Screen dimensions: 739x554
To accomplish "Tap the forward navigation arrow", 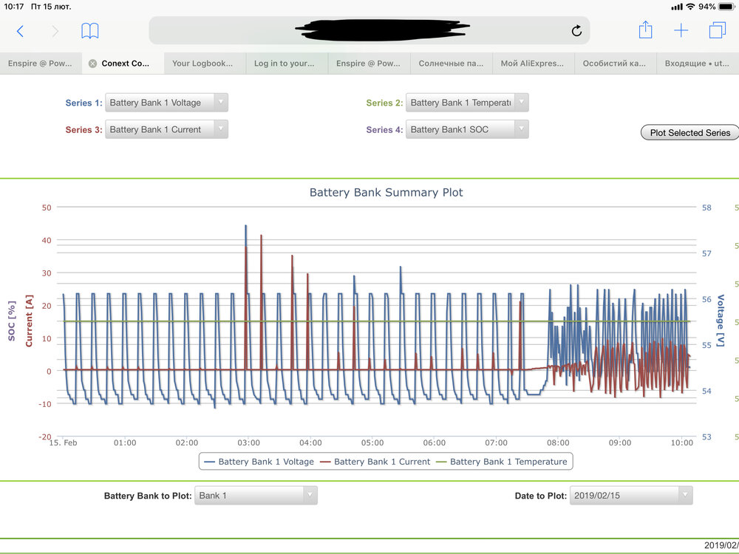I will click(55, 31).
